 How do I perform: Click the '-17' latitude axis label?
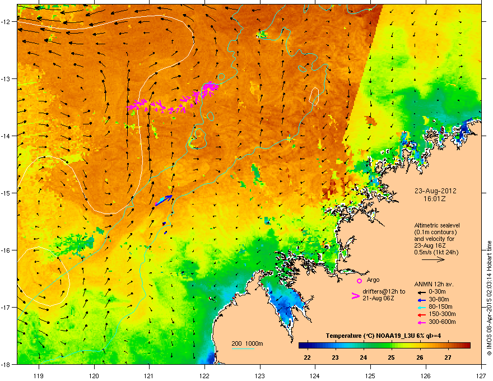click(6, 308)
